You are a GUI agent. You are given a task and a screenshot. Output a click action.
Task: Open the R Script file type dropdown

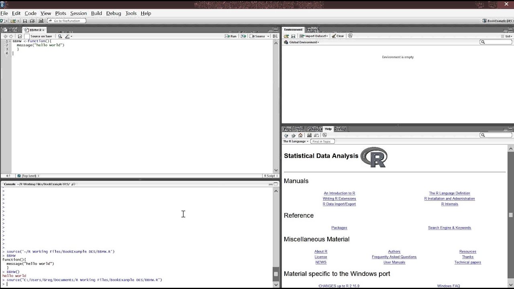(x=270, y=176)
